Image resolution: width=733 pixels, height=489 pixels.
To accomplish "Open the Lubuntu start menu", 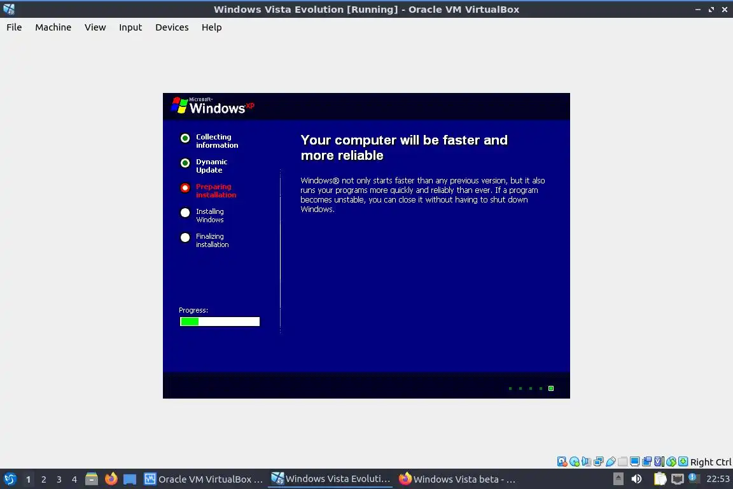I will pos(10,479).
